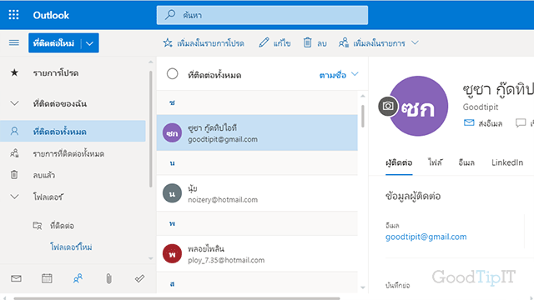Switch to the LinkedIn tab
The height and width of the screenshot is (300, 534).
[x=507, y=162]
